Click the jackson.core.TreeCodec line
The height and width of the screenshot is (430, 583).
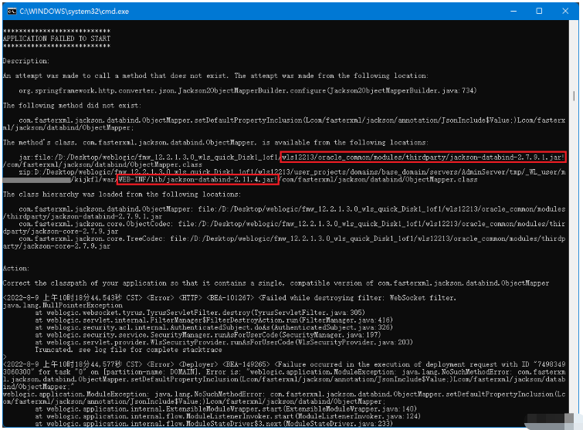pos(284,242)
